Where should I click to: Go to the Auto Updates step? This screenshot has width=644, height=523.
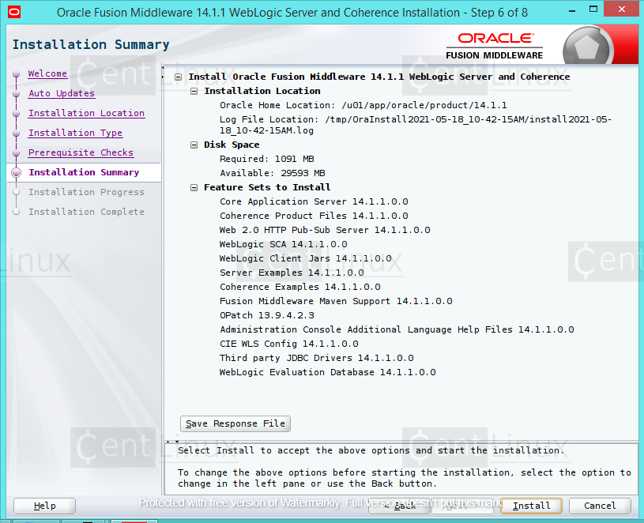click(x=62, y=93)
